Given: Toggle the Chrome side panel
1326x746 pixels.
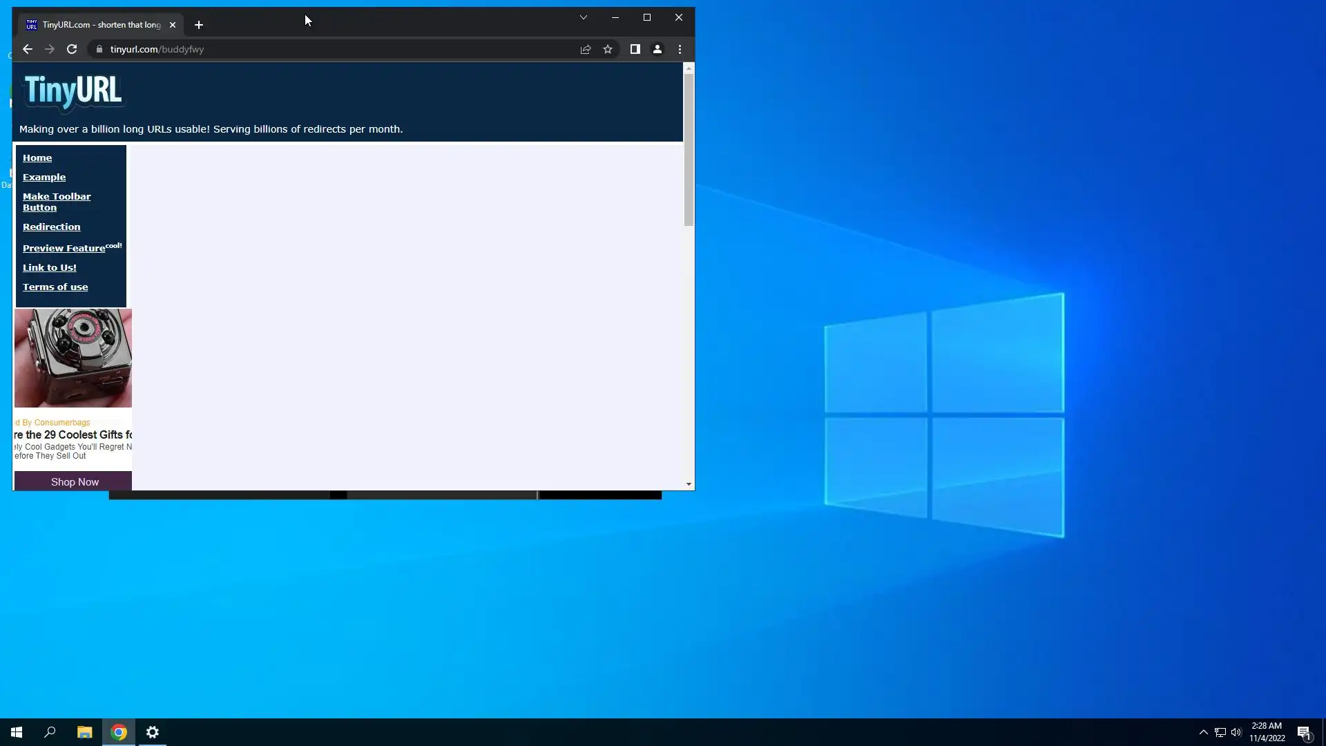Looking at the screenshot, I should [635, 49].
